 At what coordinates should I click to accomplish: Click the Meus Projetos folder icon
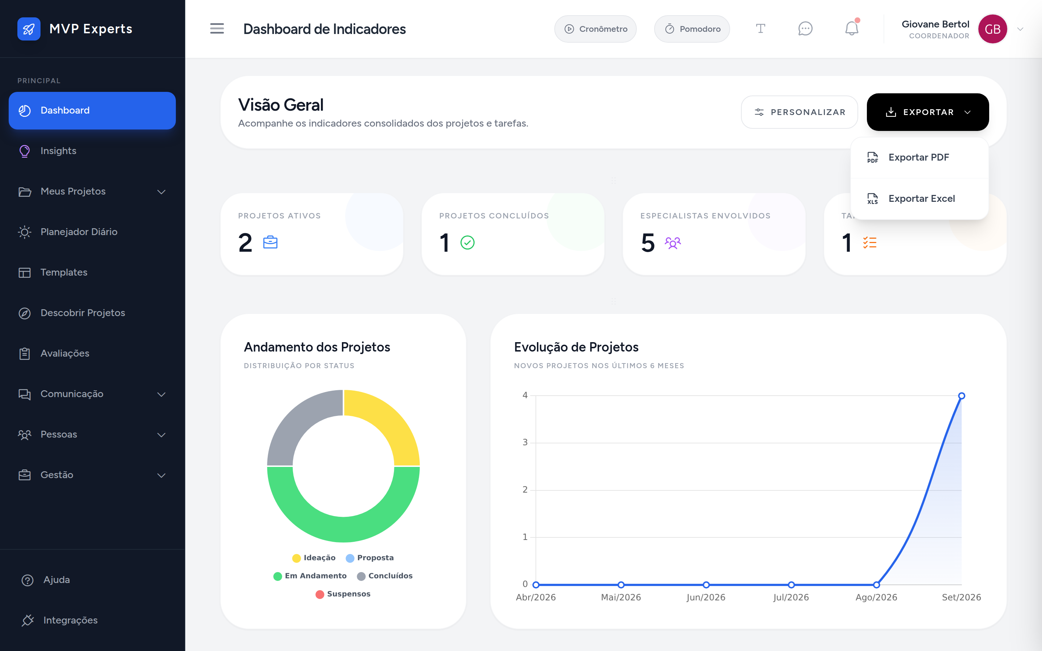[x=25, y=192]
